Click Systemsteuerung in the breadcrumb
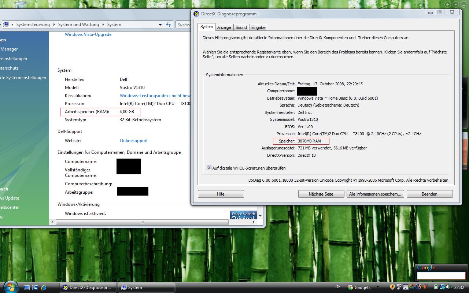Screen dimensions: 469x293 pos(33,25)
